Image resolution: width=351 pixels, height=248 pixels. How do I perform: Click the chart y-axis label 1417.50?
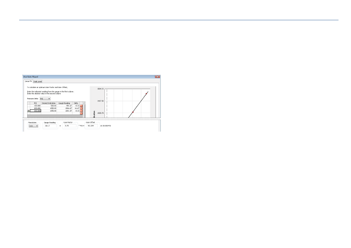100,101
